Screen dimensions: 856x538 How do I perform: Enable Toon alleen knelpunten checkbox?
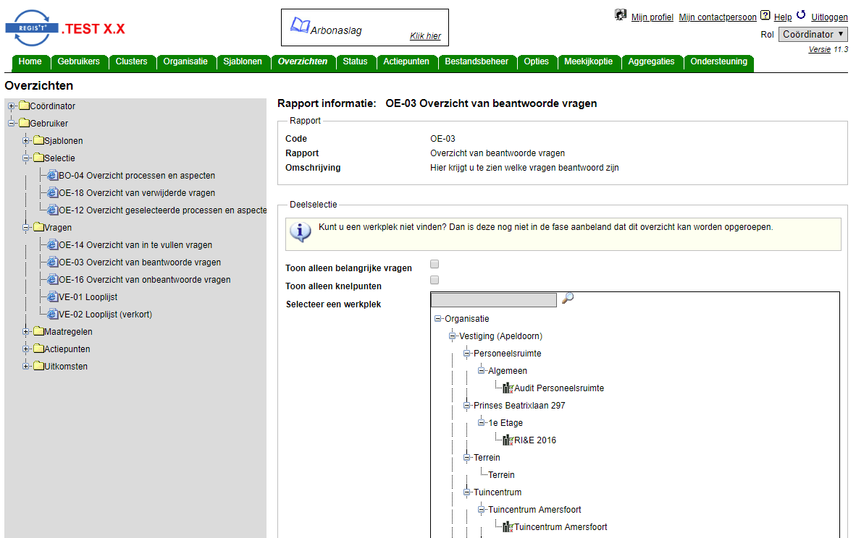tap(435, 280)
